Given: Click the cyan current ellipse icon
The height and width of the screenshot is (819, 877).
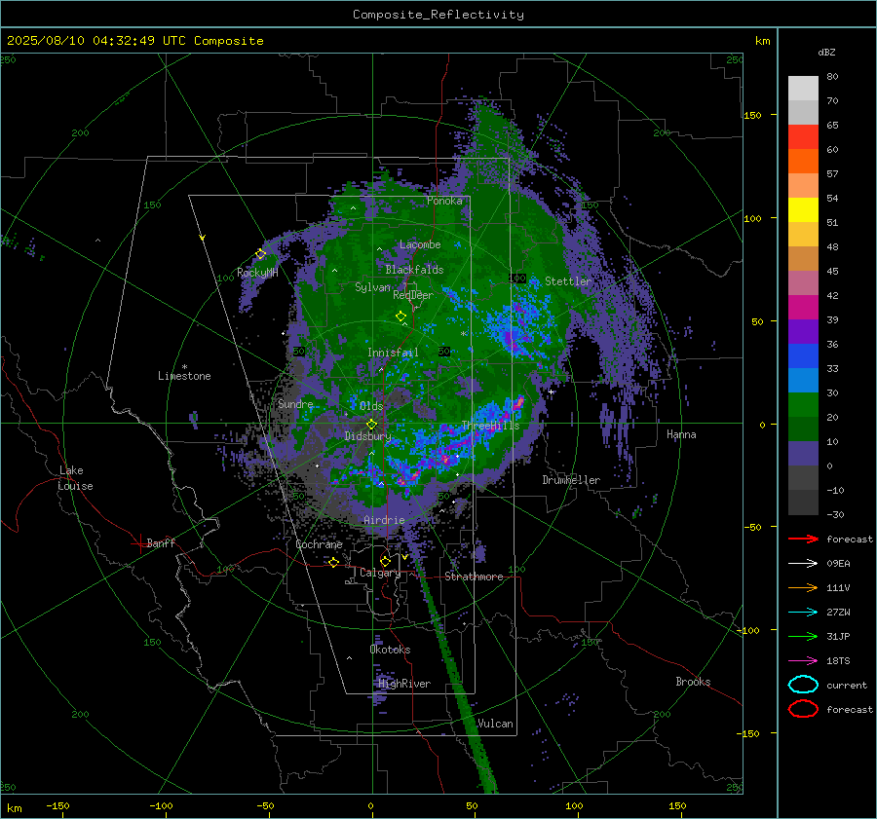Looking at the screenshot, I should [x=803, y=685].
